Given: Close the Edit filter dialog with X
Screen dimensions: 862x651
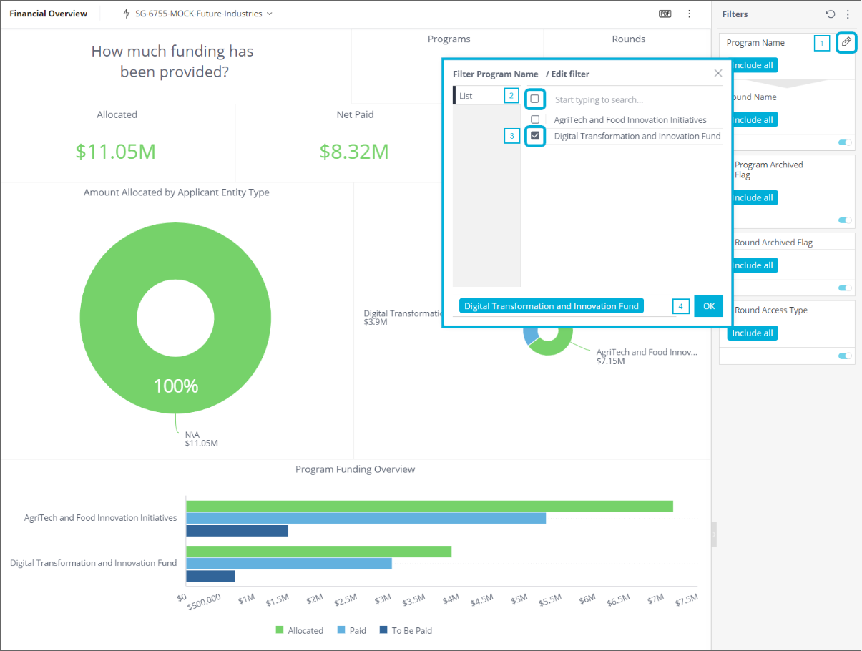Looking at the screenshot, I should tap(718, 73).
